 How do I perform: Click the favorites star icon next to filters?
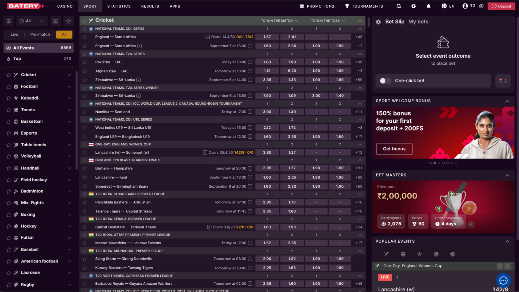tap(69, 21)
